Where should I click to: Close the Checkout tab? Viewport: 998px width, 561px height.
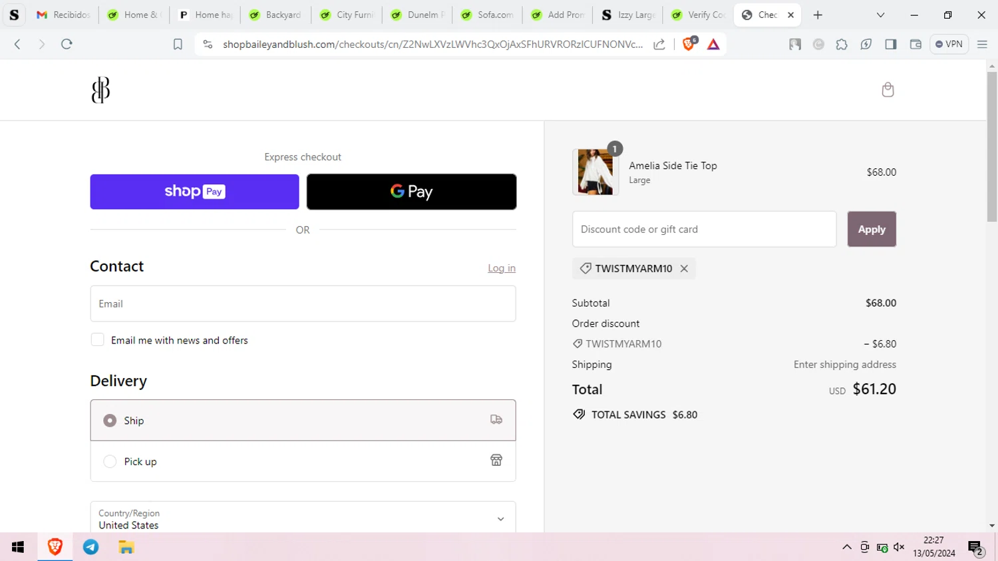790,15
